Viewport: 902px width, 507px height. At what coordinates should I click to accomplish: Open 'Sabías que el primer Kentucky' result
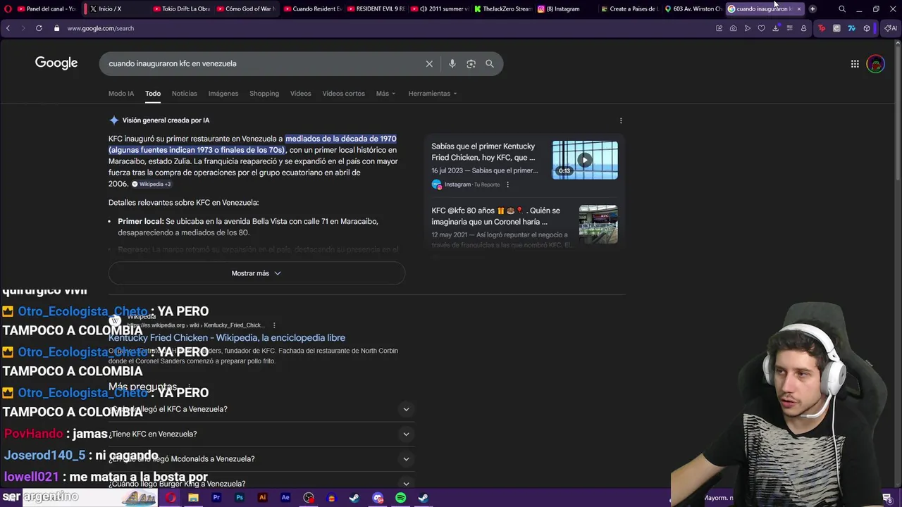pyautogui.click(x=483, y=152)
